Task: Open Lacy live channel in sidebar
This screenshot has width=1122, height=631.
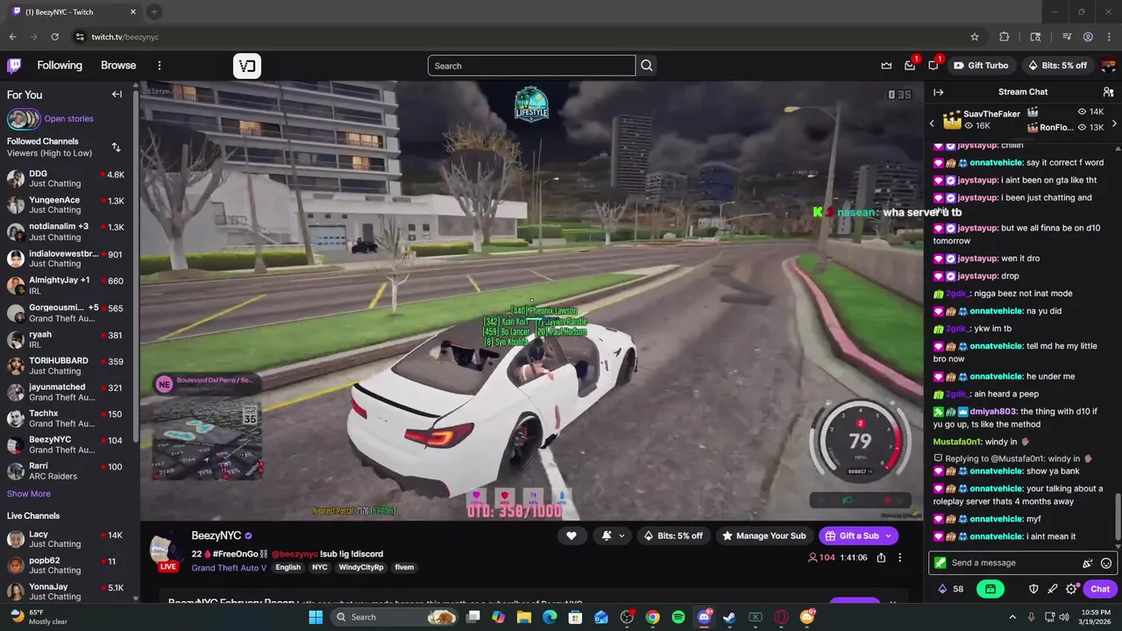Action: pos(67,539)
